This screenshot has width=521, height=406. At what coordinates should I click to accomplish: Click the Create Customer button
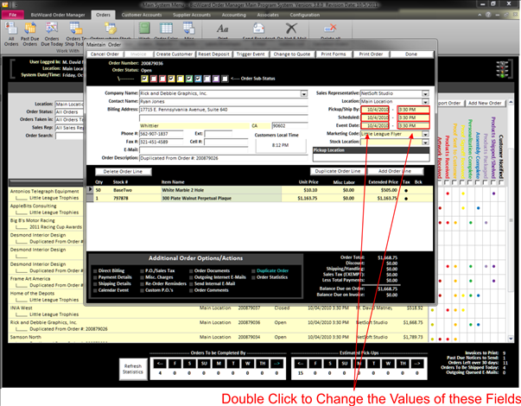(175, 54)
